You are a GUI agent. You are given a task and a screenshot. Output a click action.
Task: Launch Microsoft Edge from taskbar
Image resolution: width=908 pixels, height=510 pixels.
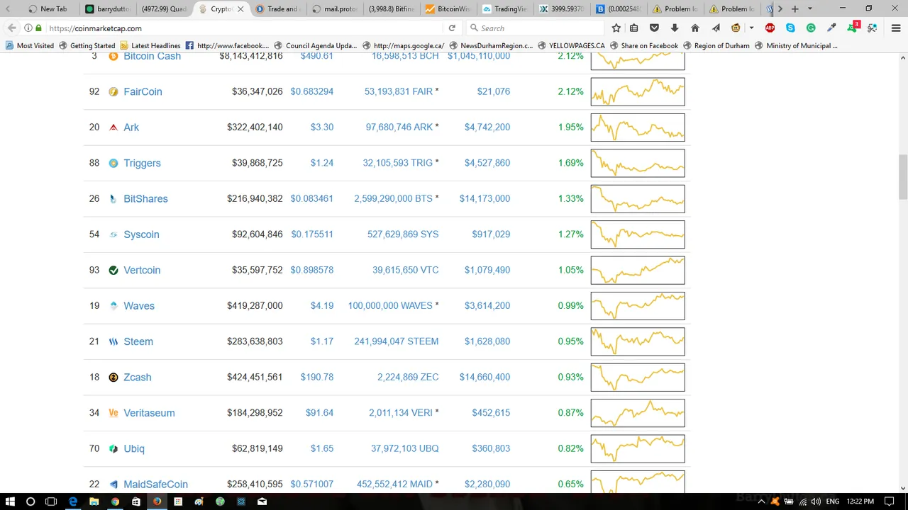72,501
